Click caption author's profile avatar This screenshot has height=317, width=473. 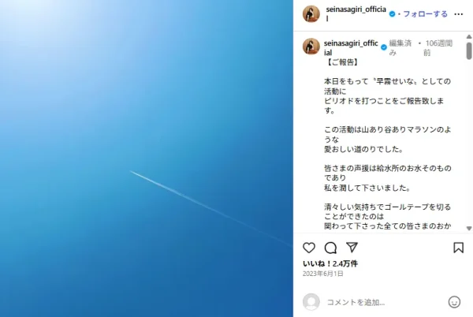point(311,47)
